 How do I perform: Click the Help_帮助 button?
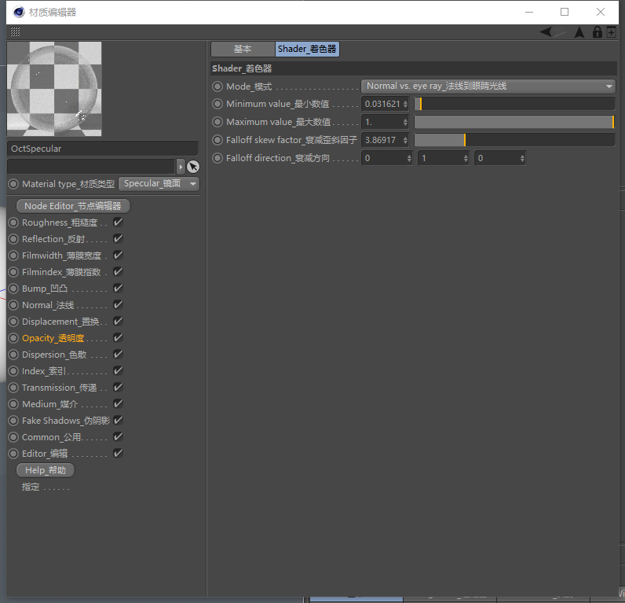(x=46, y=470)
